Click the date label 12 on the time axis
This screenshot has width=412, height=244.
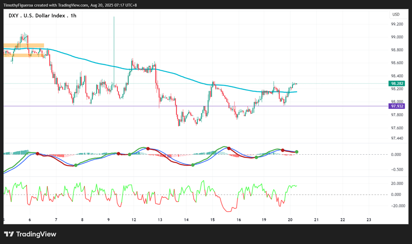click(134, 220)
